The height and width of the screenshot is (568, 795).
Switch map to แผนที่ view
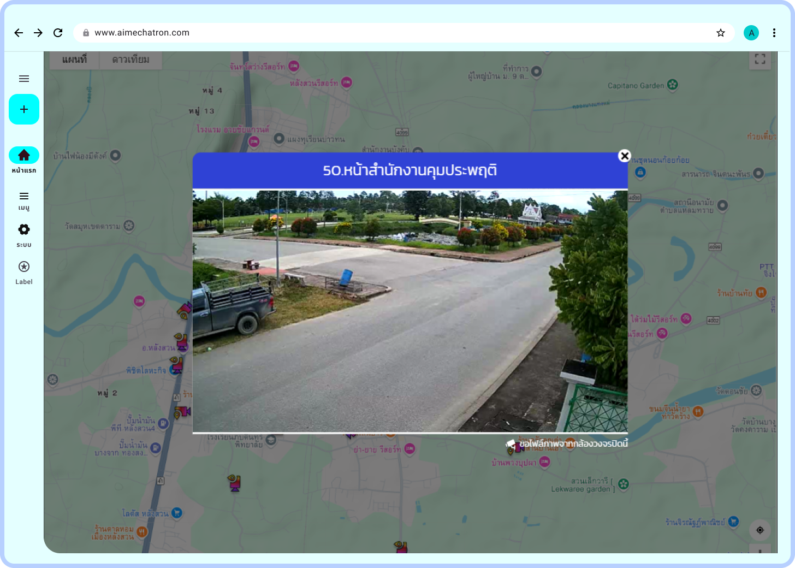(74, 60)
